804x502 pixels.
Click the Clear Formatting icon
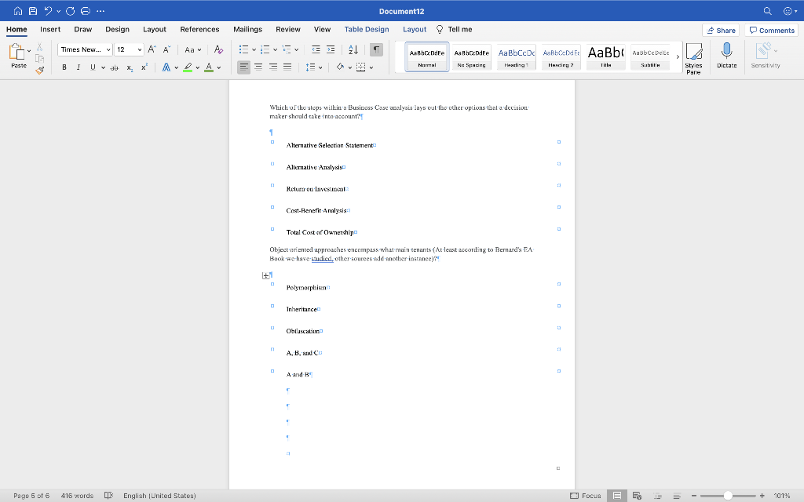[218, 49]
